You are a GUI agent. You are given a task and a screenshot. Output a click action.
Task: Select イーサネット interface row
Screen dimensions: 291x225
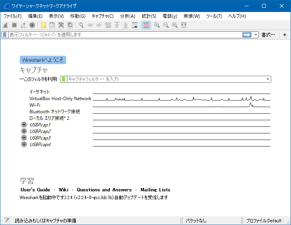[x=145, y=92]
